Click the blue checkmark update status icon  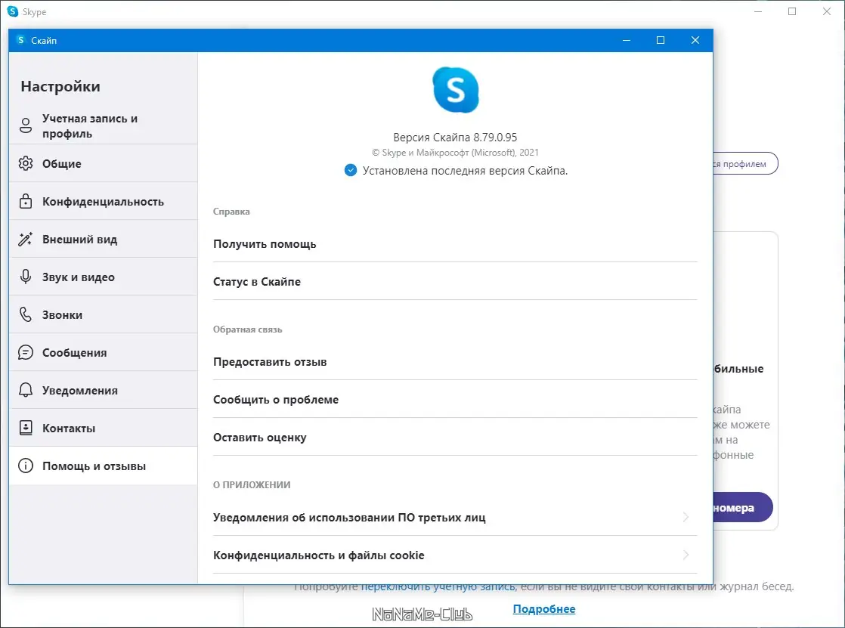point(350,170)
